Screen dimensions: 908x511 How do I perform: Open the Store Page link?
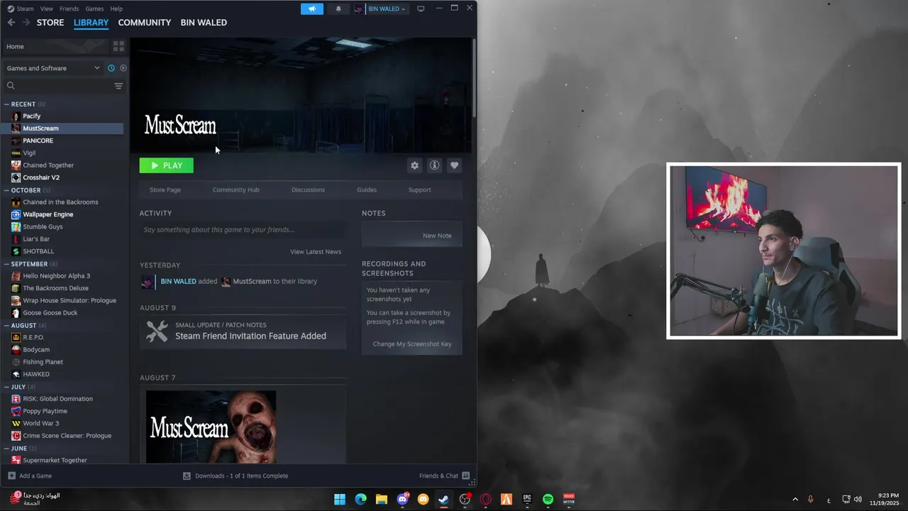click(x=165, y=189)
